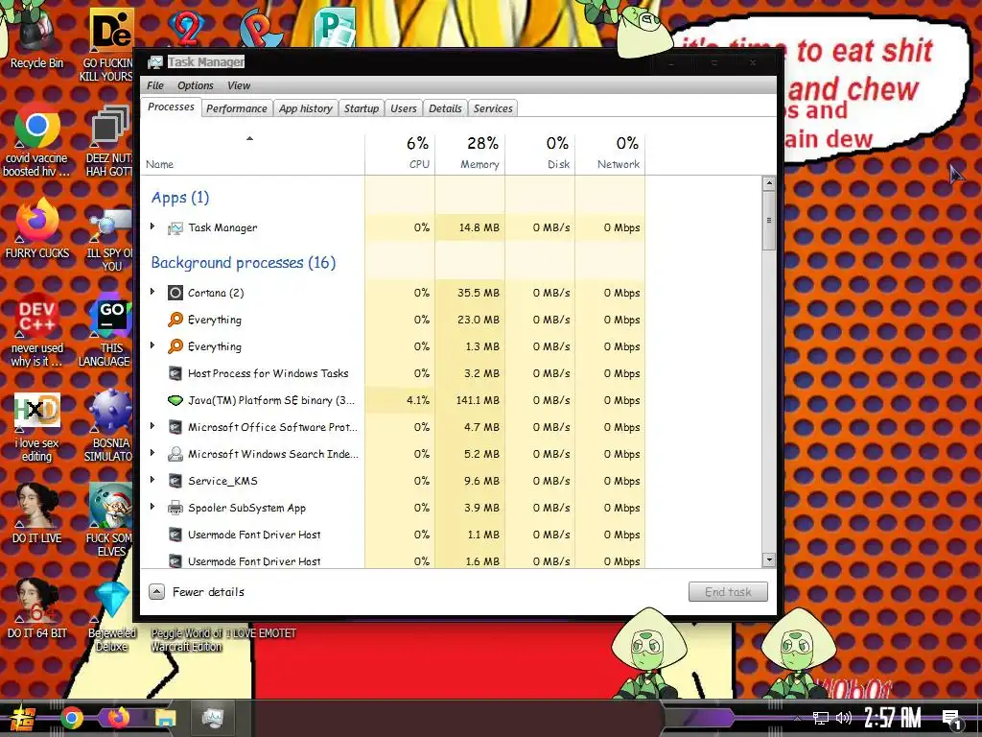Click the process list scrollbar thumb
The height and width of the screenshot is (737, 982).
pos(769,221)
